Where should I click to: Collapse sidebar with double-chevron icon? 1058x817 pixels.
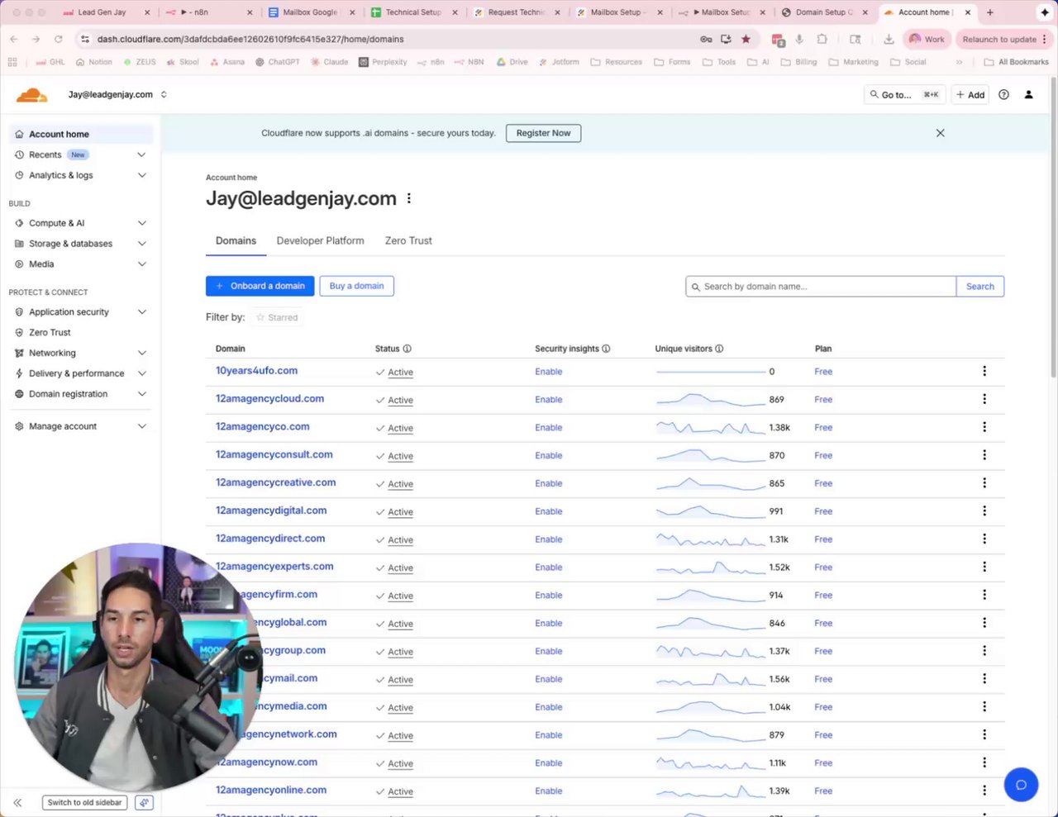(17, 802)
